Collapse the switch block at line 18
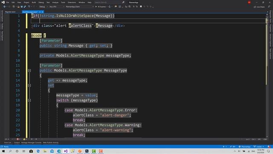 (x=29, y=101)
